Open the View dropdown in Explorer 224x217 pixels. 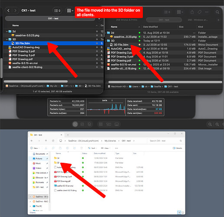[106, 148]
